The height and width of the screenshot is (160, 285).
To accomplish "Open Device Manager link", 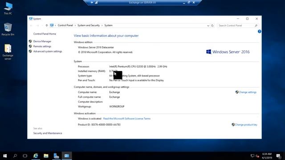I will 42,41.
